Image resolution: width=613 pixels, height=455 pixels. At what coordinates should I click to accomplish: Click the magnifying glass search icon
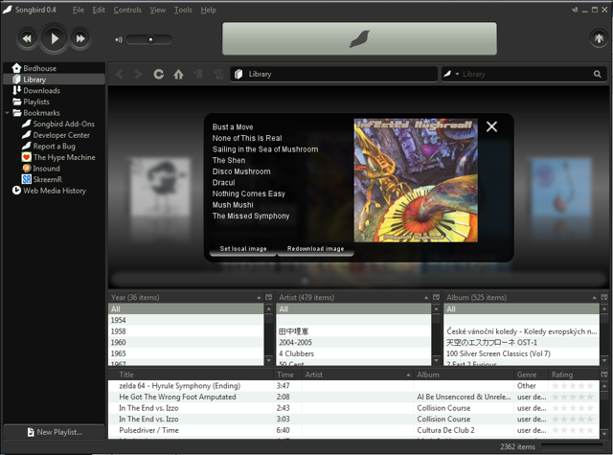point(598,74)
